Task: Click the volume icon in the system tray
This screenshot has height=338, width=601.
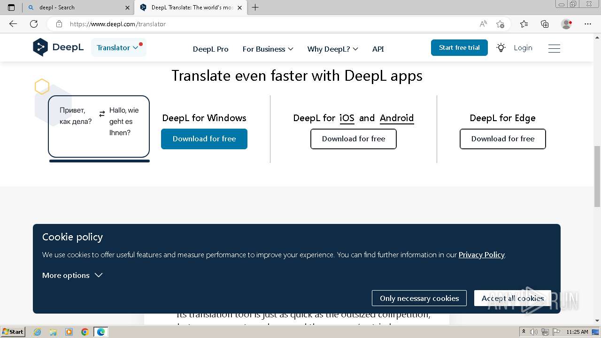Action: [x=533, y=332]
